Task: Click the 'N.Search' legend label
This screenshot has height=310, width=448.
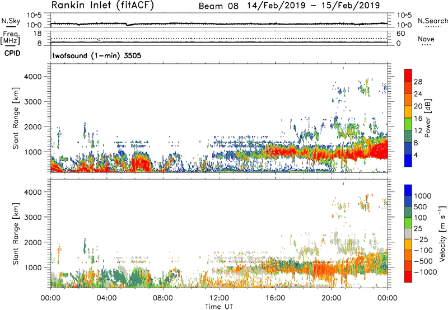Action: coord(432,21)
